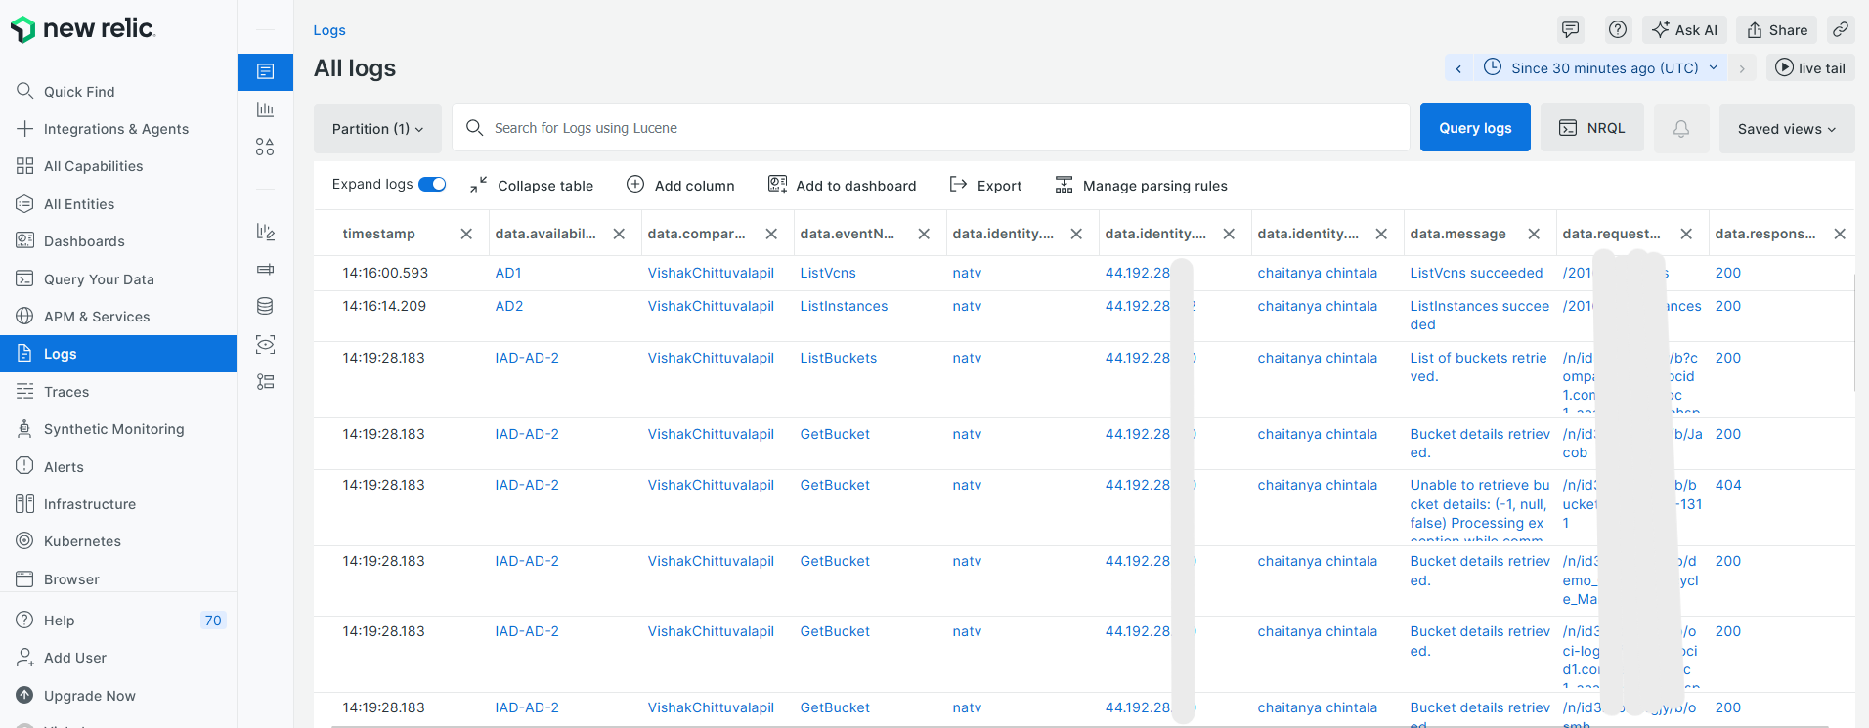Click the ListInstances event name cell
This screenshot has height=728, width=1869.
[x=844, y=306]
